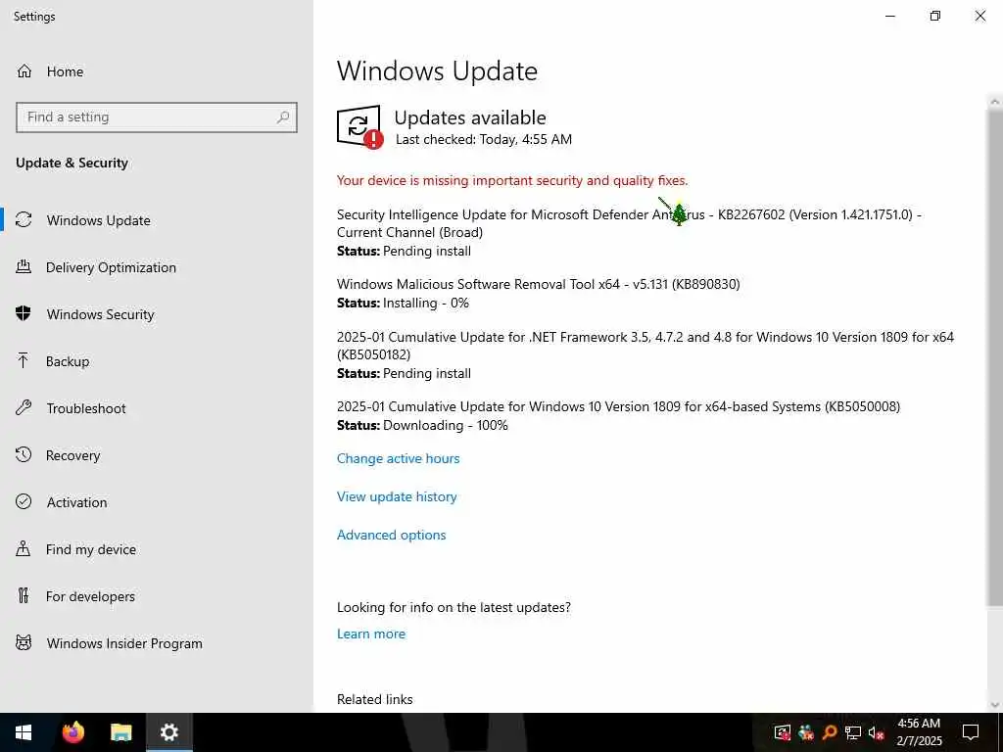Open Advanced options link
This screenshot has height=752, width=1003.
pos(392,535)
